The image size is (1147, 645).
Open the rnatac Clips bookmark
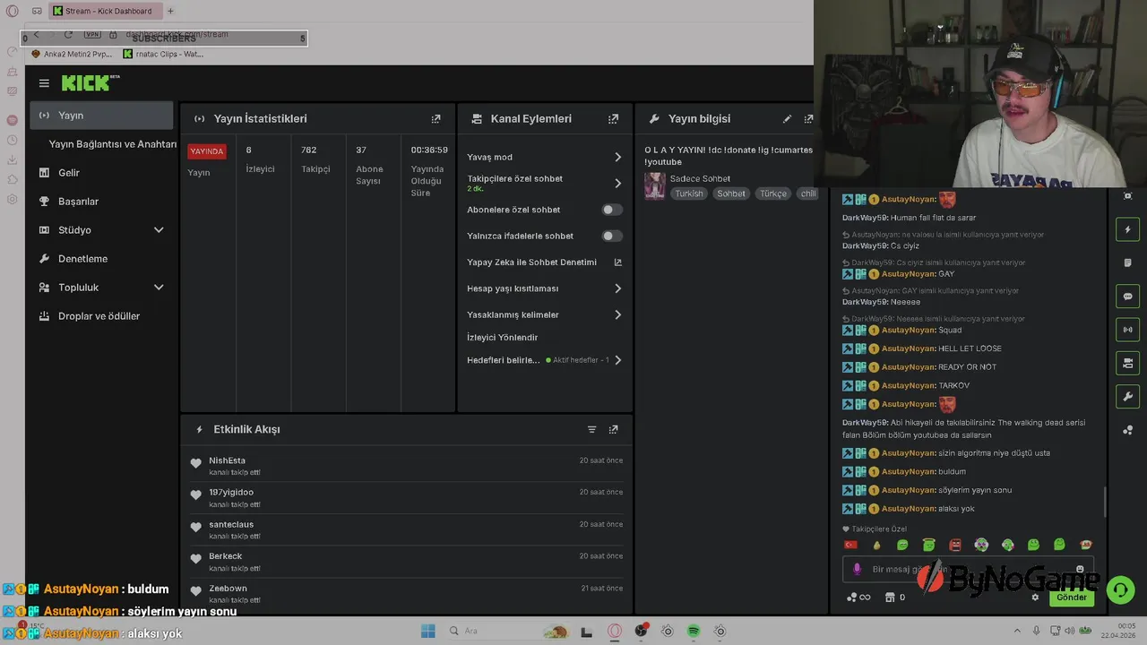pos(163,54)
